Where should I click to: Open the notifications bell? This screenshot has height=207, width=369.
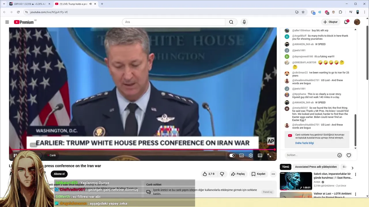point(346,22)
